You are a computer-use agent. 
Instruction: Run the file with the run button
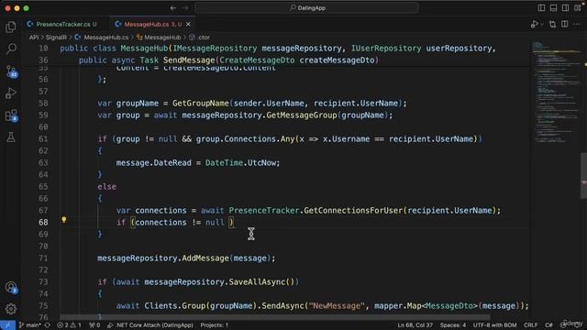coord(534,25)
